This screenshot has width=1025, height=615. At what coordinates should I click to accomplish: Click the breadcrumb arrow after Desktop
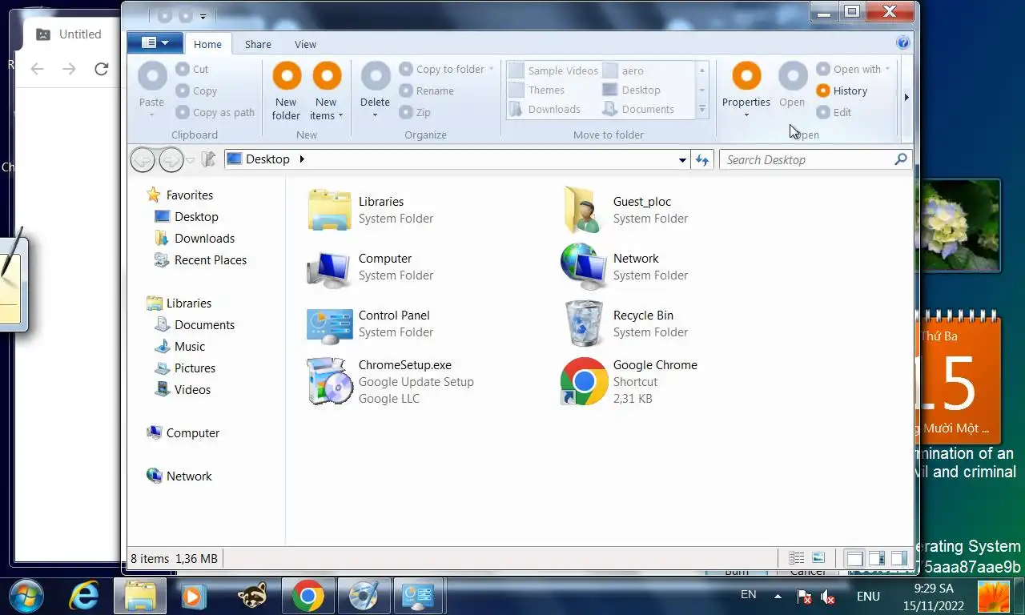[302, 159]
